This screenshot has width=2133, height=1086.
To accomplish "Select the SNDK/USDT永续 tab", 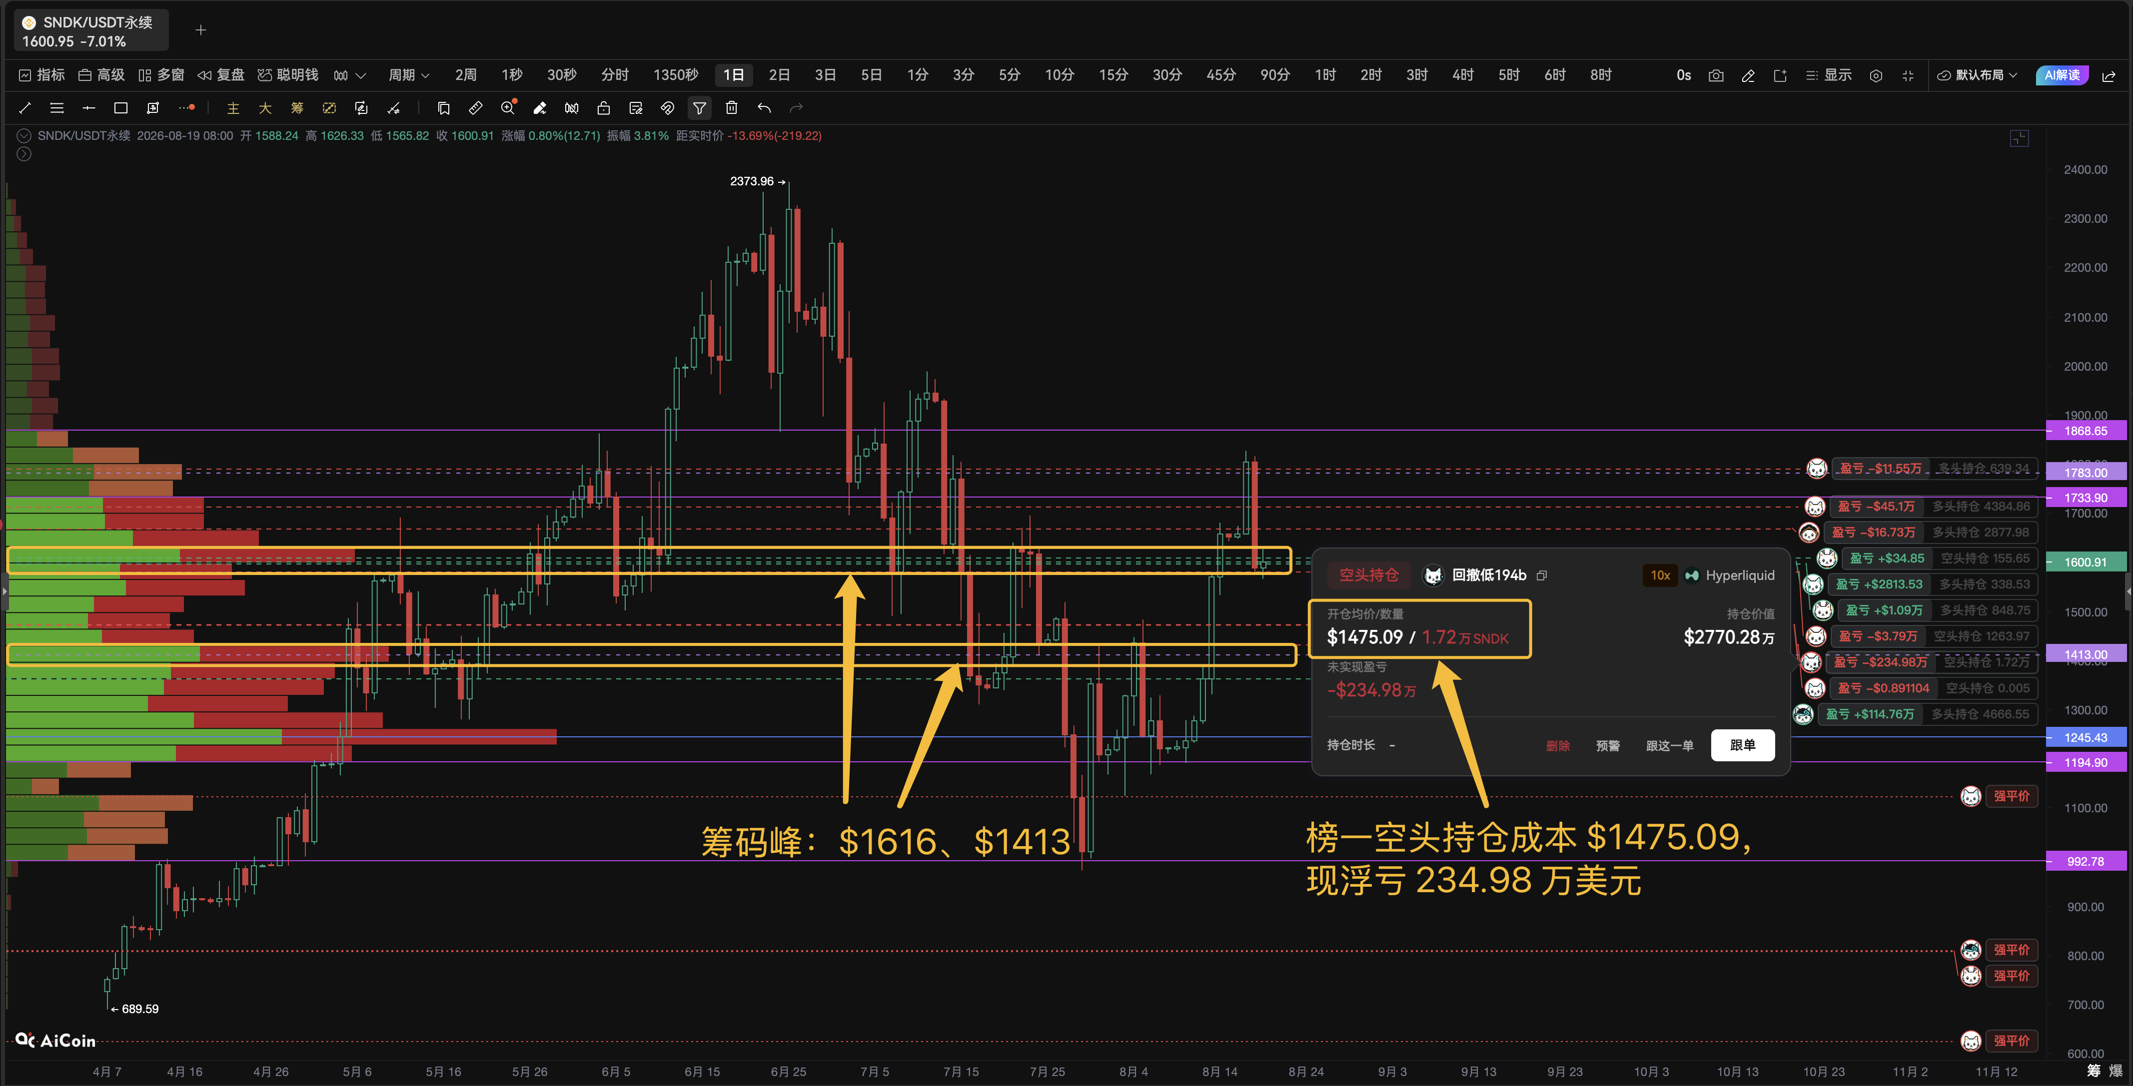I will tap(91, 30).
